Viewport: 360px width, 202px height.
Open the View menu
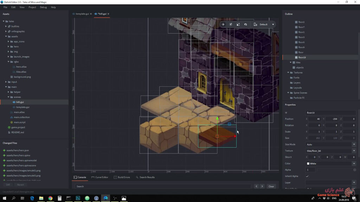[22, 7]
